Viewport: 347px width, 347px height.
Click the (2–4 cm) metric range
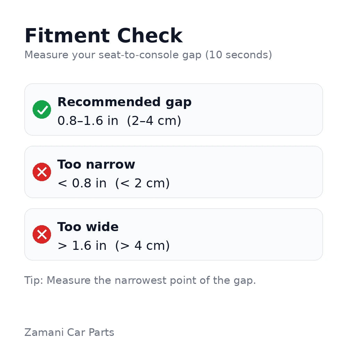tap(154, 121)
